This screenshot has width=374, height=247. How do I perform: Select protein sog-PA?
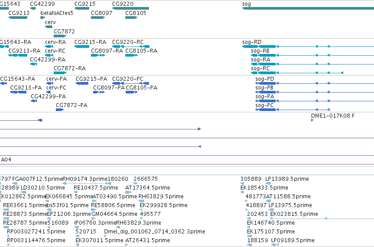[x=315, y=101]
